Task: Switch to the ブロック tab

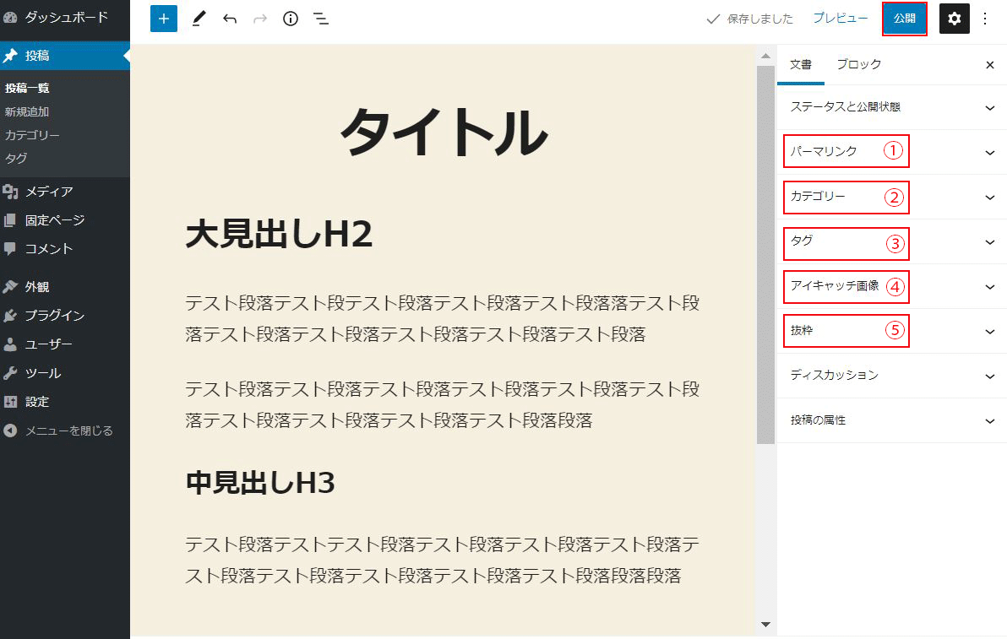Action: tap(858, 64)
